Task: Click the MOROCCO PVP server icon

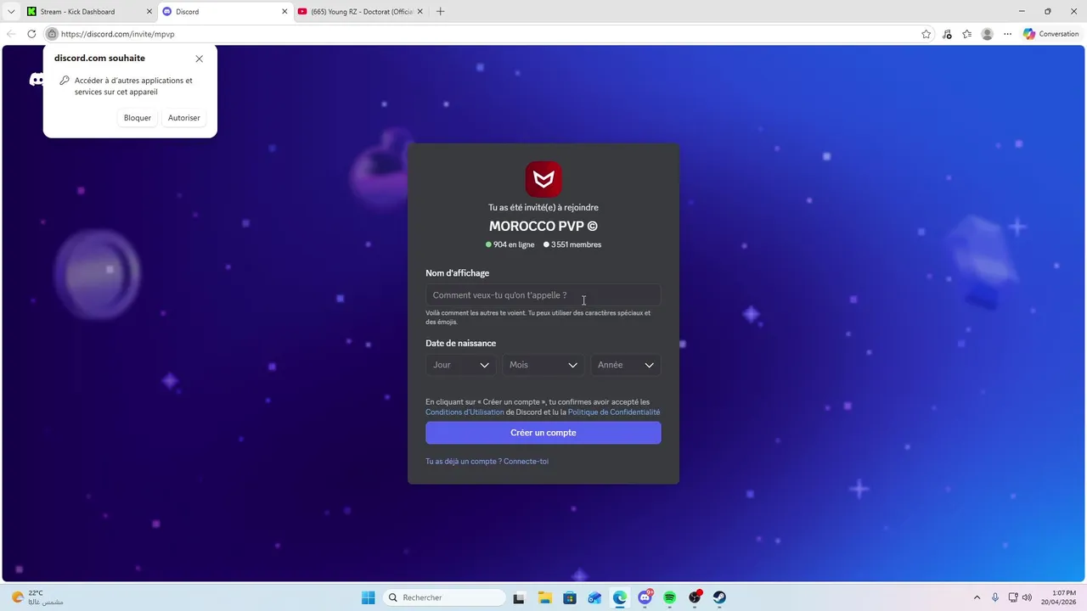Action: 543,179
